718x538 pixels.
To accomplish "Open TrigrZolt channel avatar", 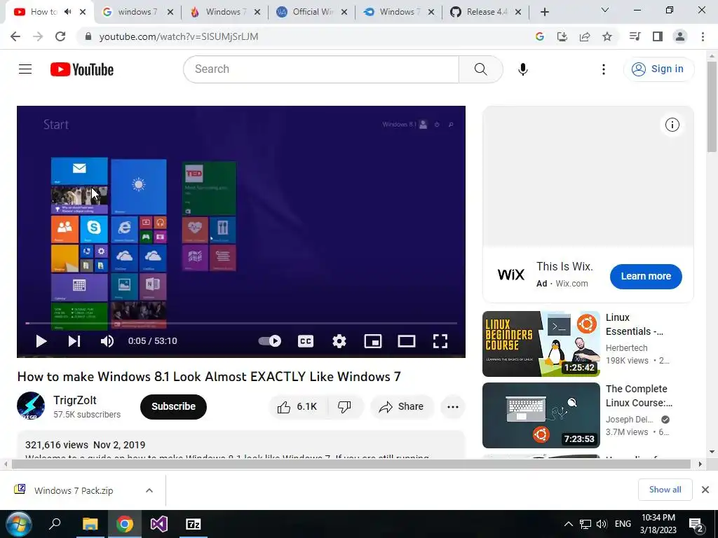I will 31,406.
